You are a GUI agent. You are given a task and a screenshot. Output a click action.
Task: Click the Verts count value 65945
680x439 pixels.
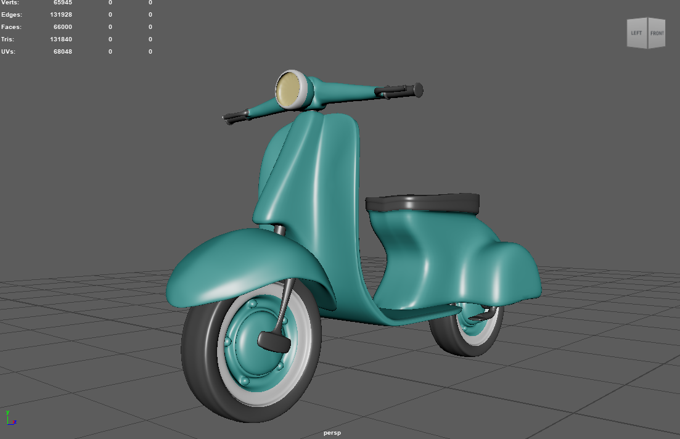(x=62, y=2)
